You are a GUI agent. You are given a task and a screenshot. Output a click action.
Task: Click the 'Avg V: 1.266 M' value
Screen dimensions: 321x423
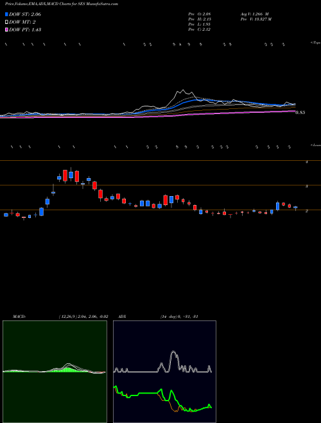pos(254,14)
